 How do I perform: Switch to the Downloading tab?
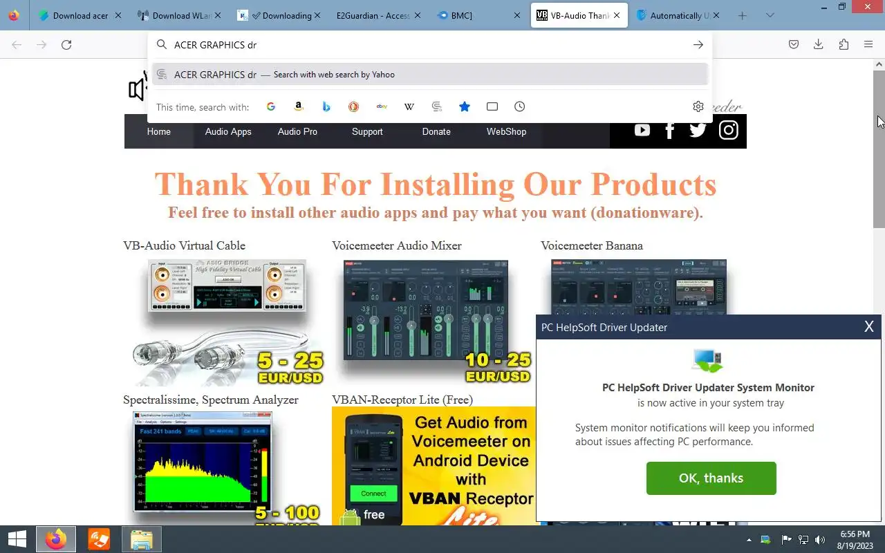(279, 15)
